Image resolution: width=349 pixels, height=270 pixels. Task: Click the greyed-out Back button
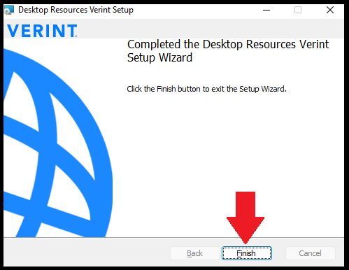click(x=195, y=253)
